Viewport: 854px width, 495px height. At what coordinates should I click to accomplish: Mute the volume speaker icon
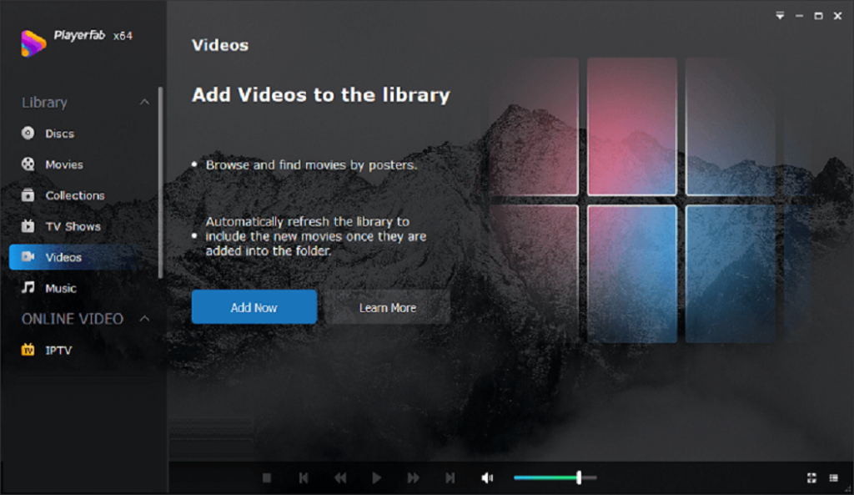[x=488, y=477]
